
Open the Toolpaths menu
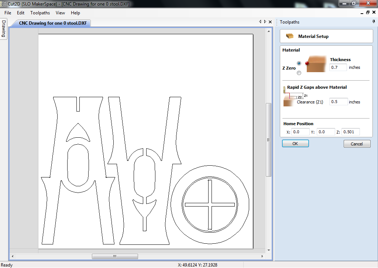(40, 13)
